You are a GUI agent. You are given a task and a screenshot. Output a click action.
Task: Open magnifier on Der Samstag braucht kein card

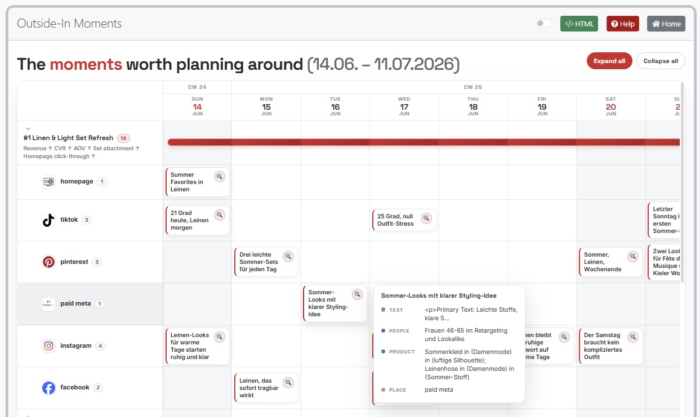point(633,337)
